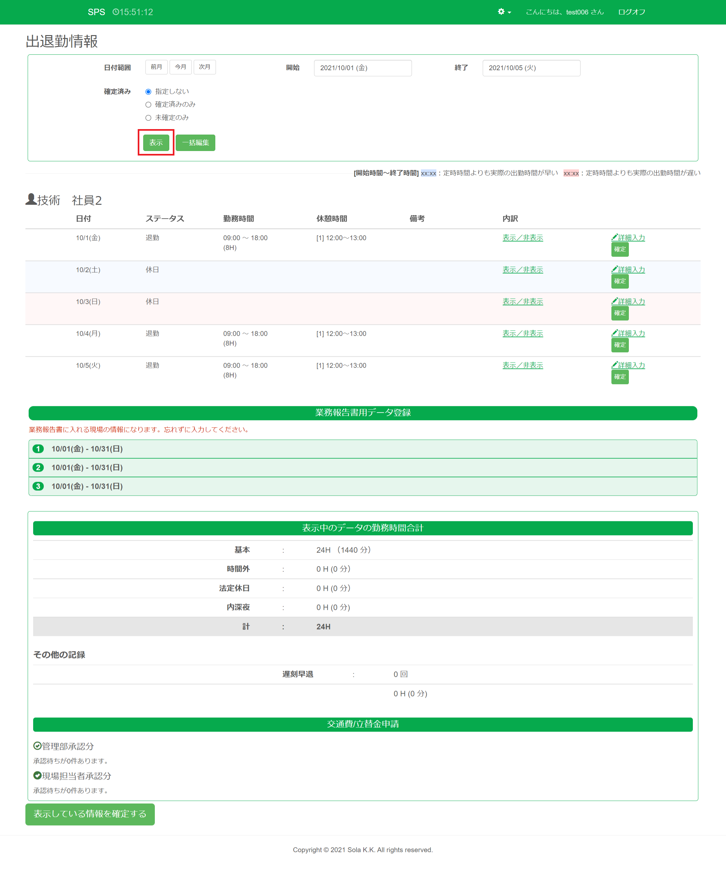The width and height of the screenshot is (726, 869).
Task: Select the 指定しない radio option
Action: click(148, 91)
